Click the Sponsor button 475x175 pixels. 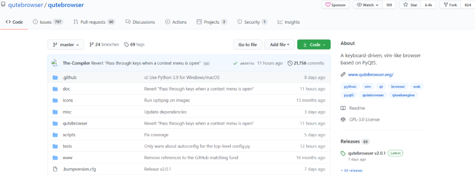click(335, 5)
